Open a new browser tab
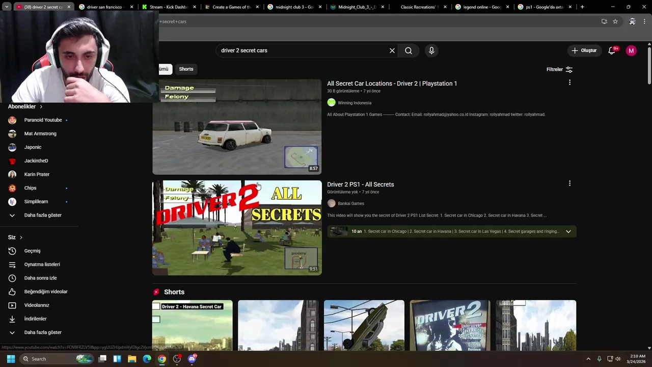 582,7
